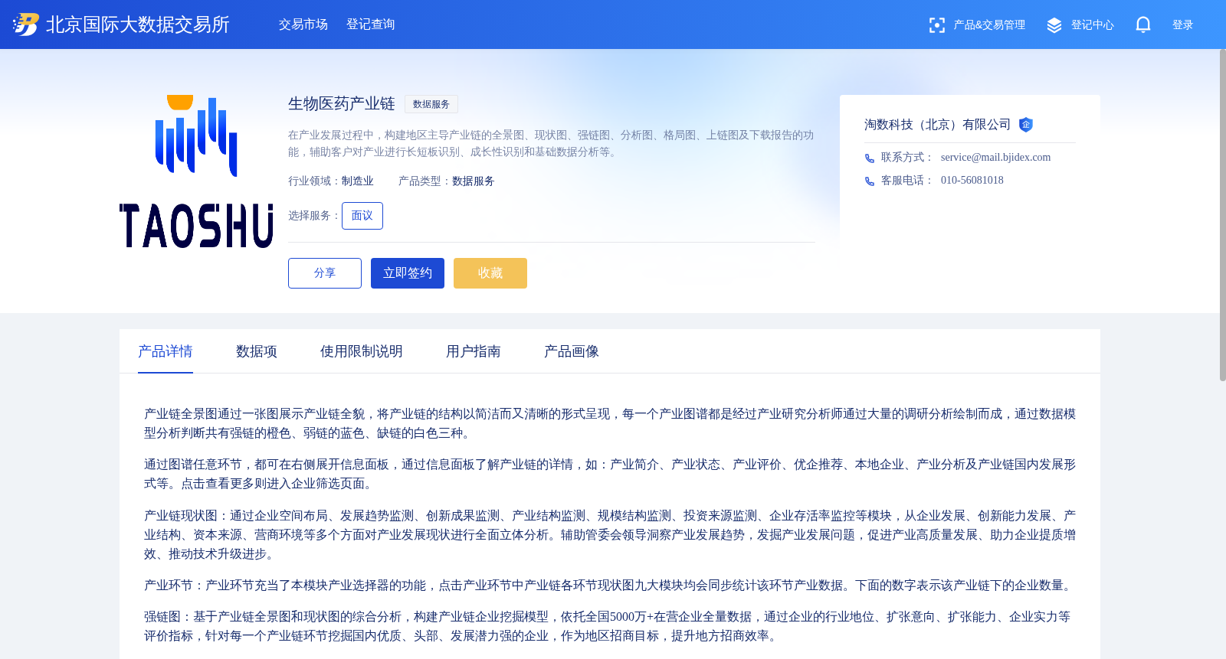Click the phone icon beside 客服电话
This screenshot has height=659, width=1226.
(x=870, y=181)
